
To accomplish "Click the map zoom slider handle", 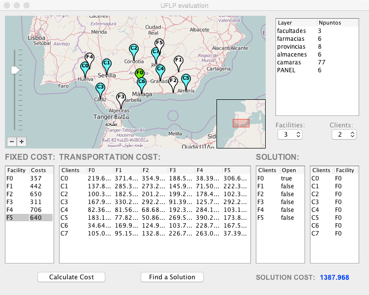I will click(x=15, y=70).
